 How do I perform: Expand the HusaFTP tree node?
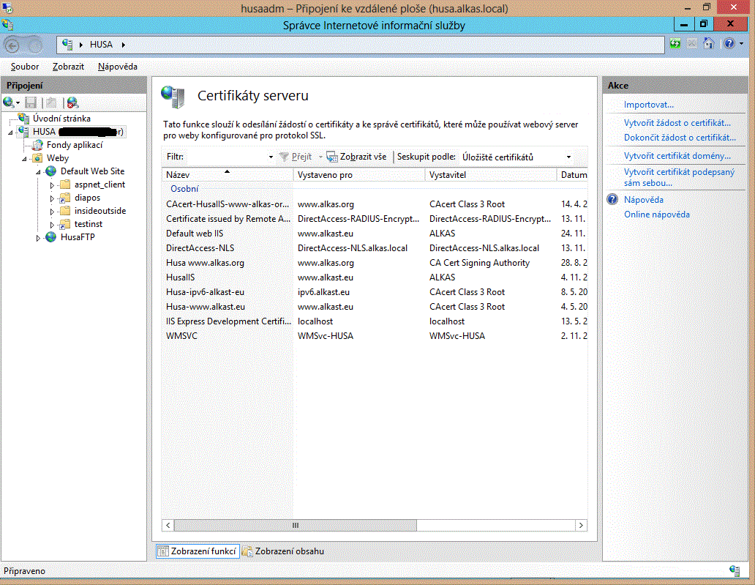click(39, 238)
